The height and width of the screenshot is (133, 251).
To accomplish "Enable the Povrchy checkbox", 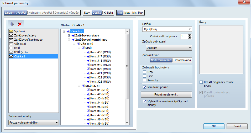I will click(x=145, y=80).
